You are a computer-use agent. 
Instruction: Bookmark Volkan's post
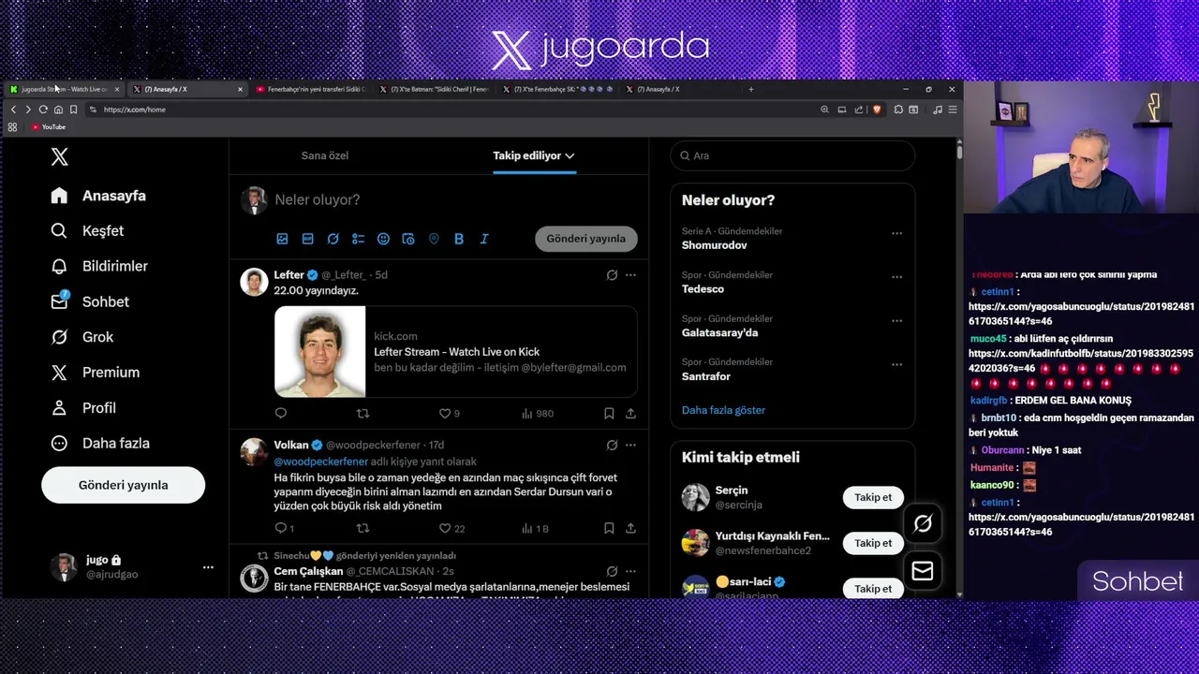tap(609, 528)
